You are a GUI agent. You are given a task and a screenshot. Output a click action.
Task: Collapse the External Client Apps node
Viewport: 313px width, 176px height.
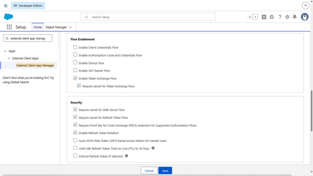pos(9,58)
